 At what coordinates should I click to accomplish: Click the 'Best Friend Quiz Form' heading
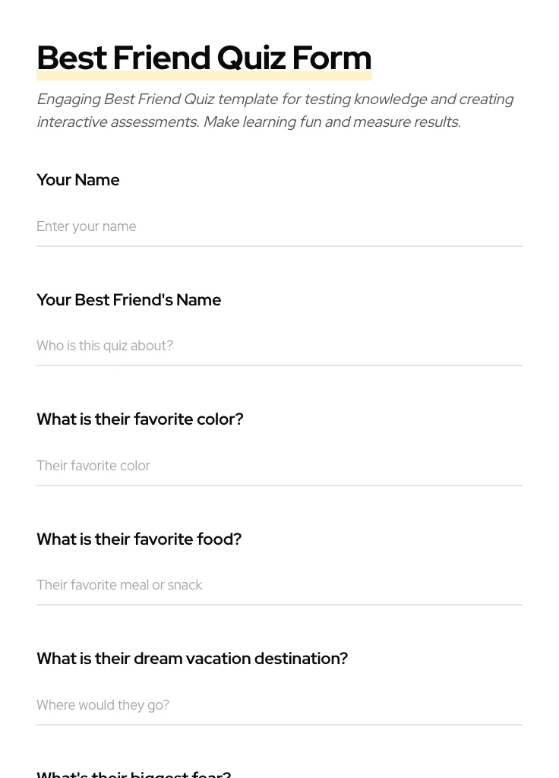(x=204, y=58)
